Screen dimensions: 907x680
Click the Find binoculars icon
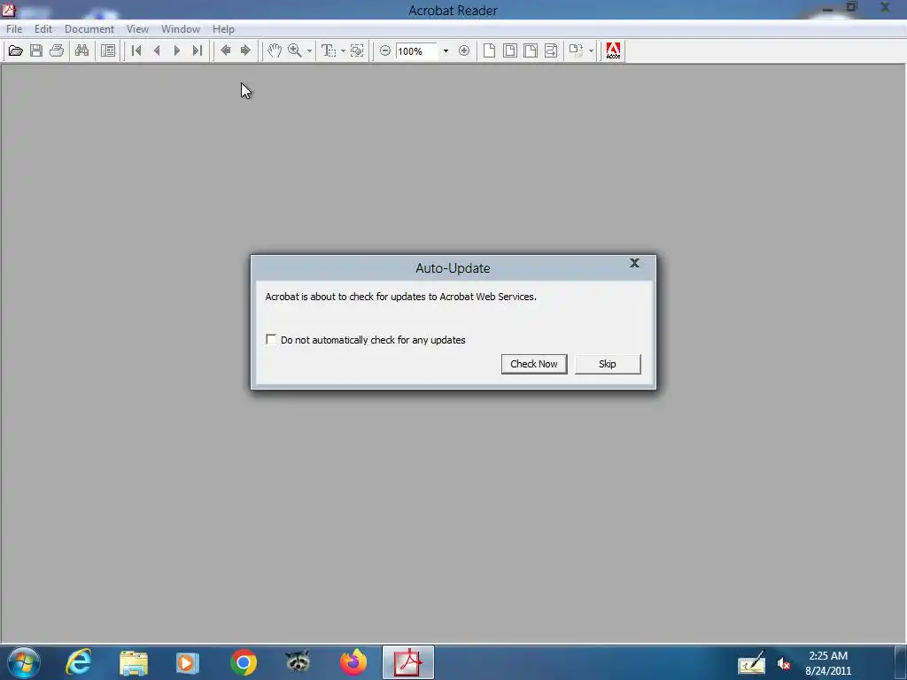[x=82, y=50]
